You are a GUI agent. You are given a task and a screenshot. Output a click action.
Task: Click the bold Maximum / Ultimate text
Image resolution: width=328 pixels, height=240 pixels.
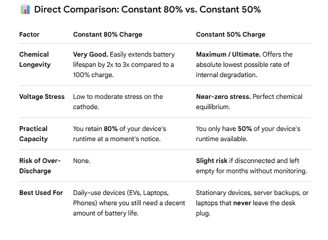coord(228,54)
